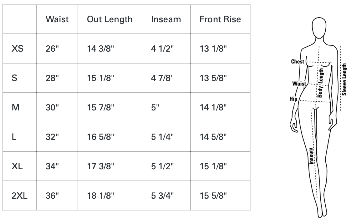The image size is (351, 224).
Task: Click the mannequin figure's head
Action: pyautogui.click(x=319, y=28)
